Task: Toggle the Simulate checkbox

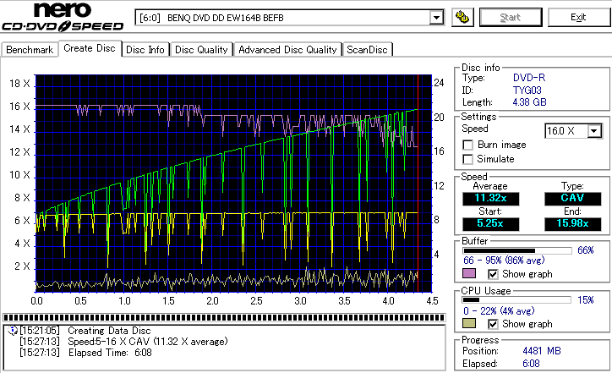Action: [467, 159]
